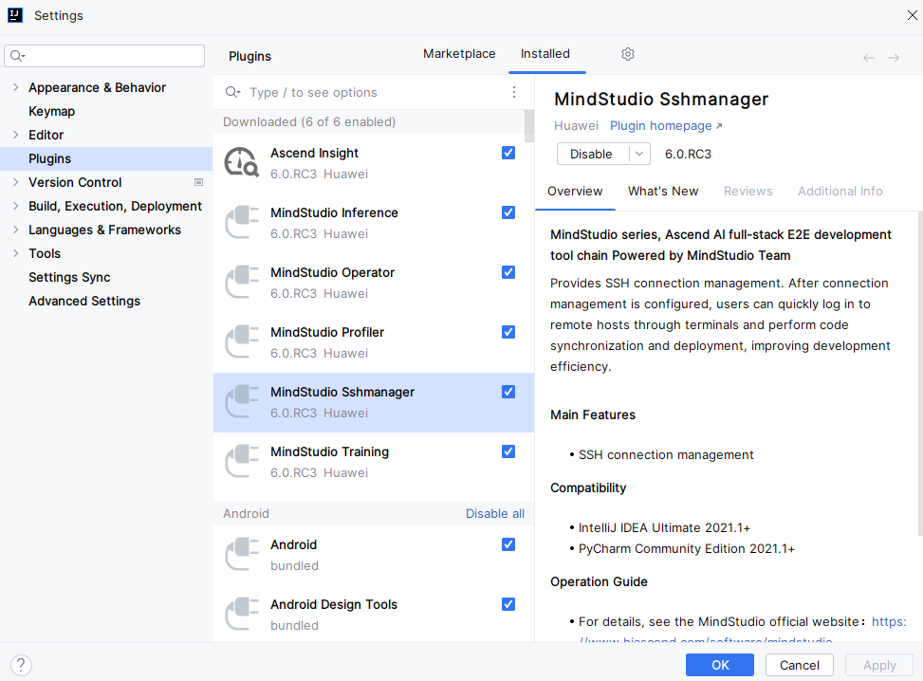Click the forward navigation arrow
This screenshot has width=923, height=681.
(894, 58)
